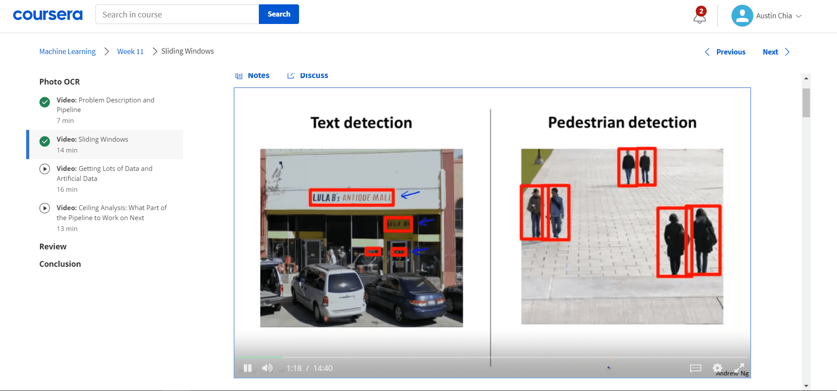Expand the Review section

(53, 247)
